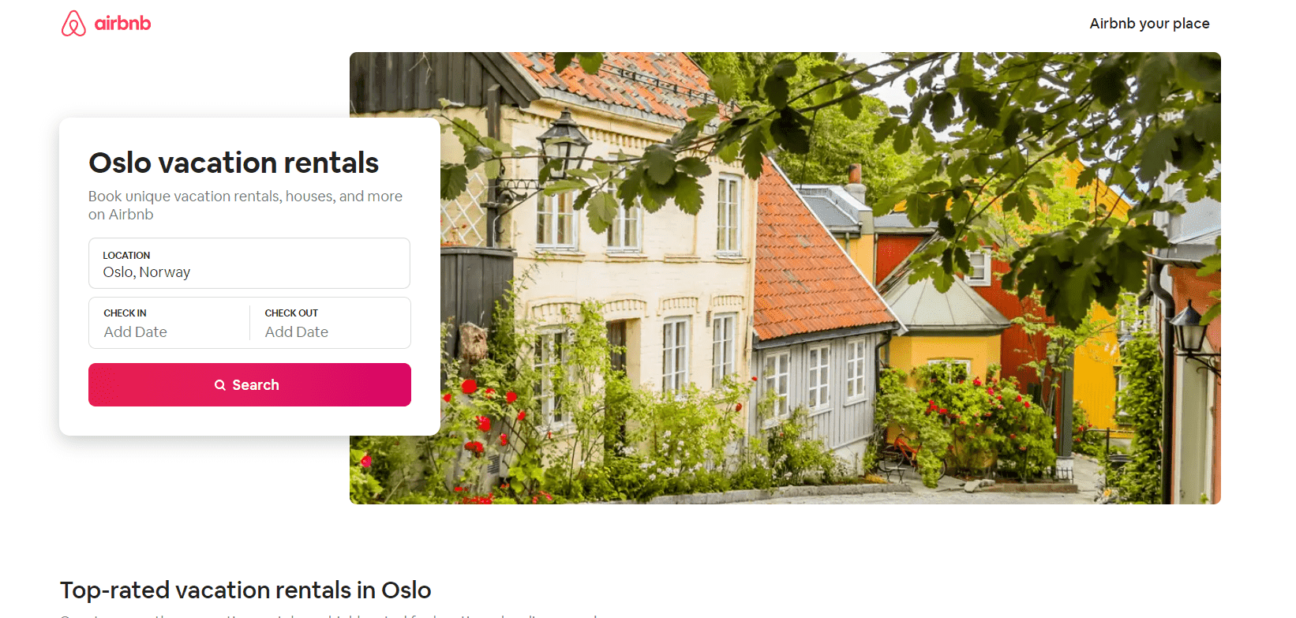
Task: Open the Check in date picker
Action: click(169, 323)
